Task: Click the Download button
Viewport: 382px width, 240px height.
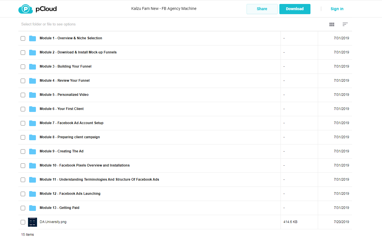Action: [295, 9]
